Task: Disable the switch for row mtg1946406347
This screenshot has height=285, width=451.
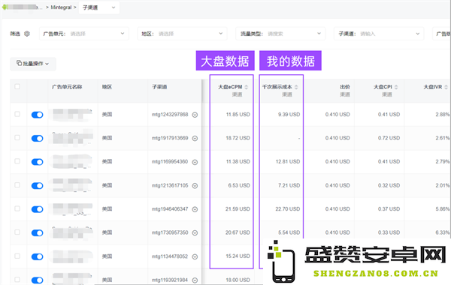Action: pos(37,209)
